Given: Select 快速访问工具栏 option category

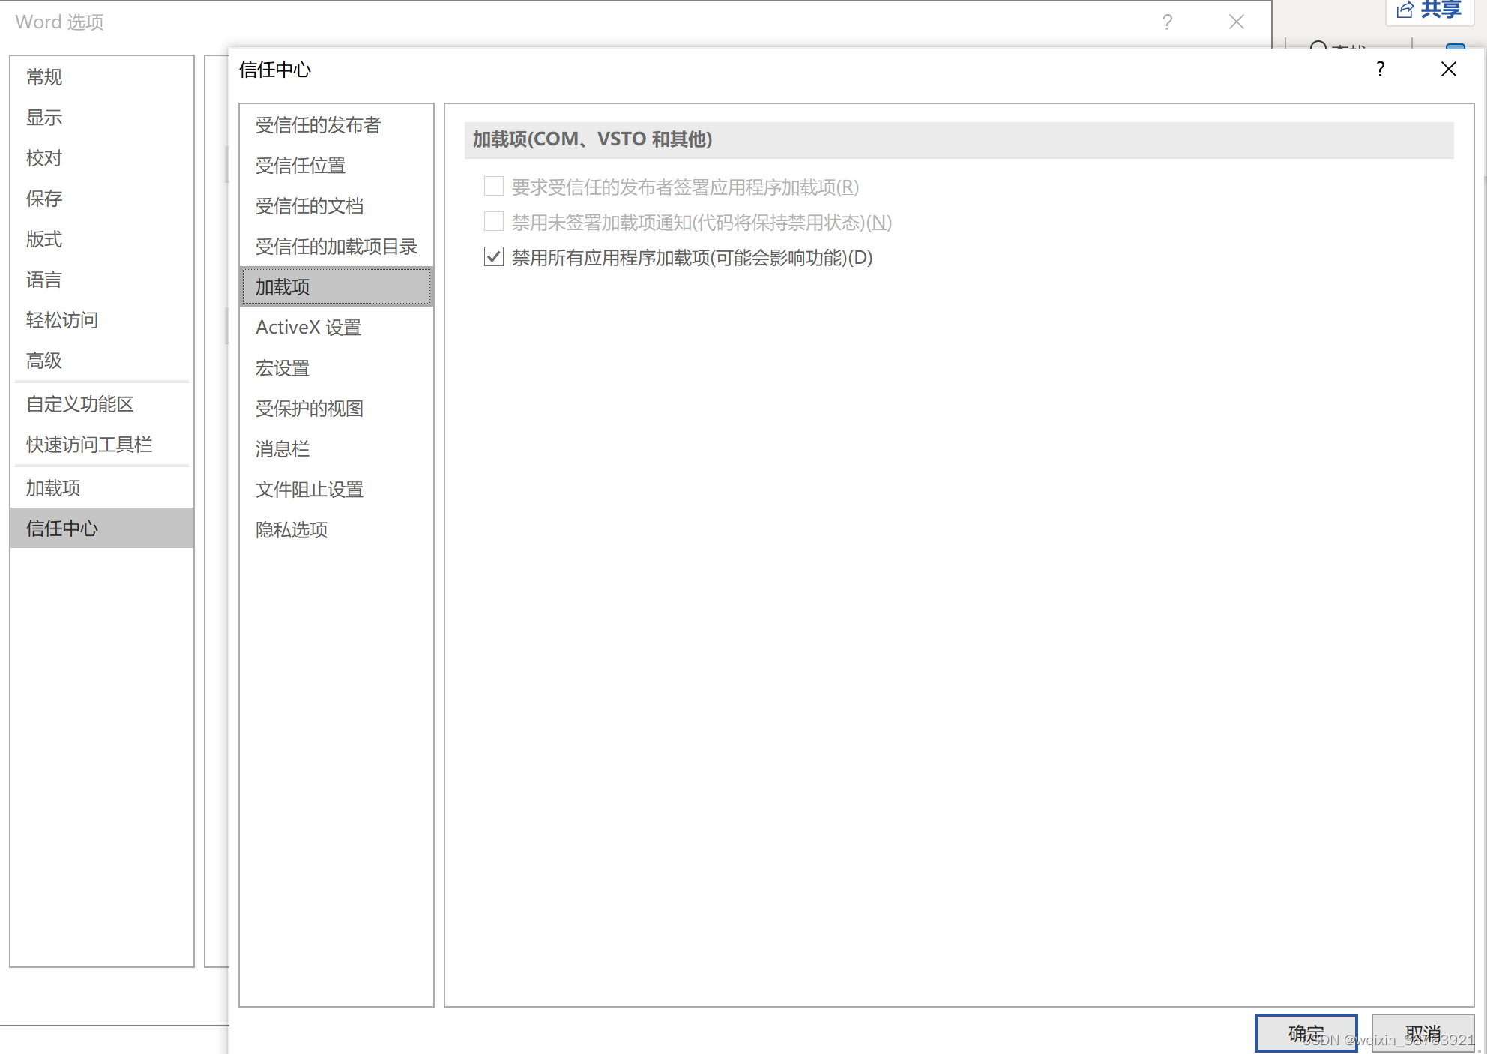Looking at the screenshot, I should [88, 445].
